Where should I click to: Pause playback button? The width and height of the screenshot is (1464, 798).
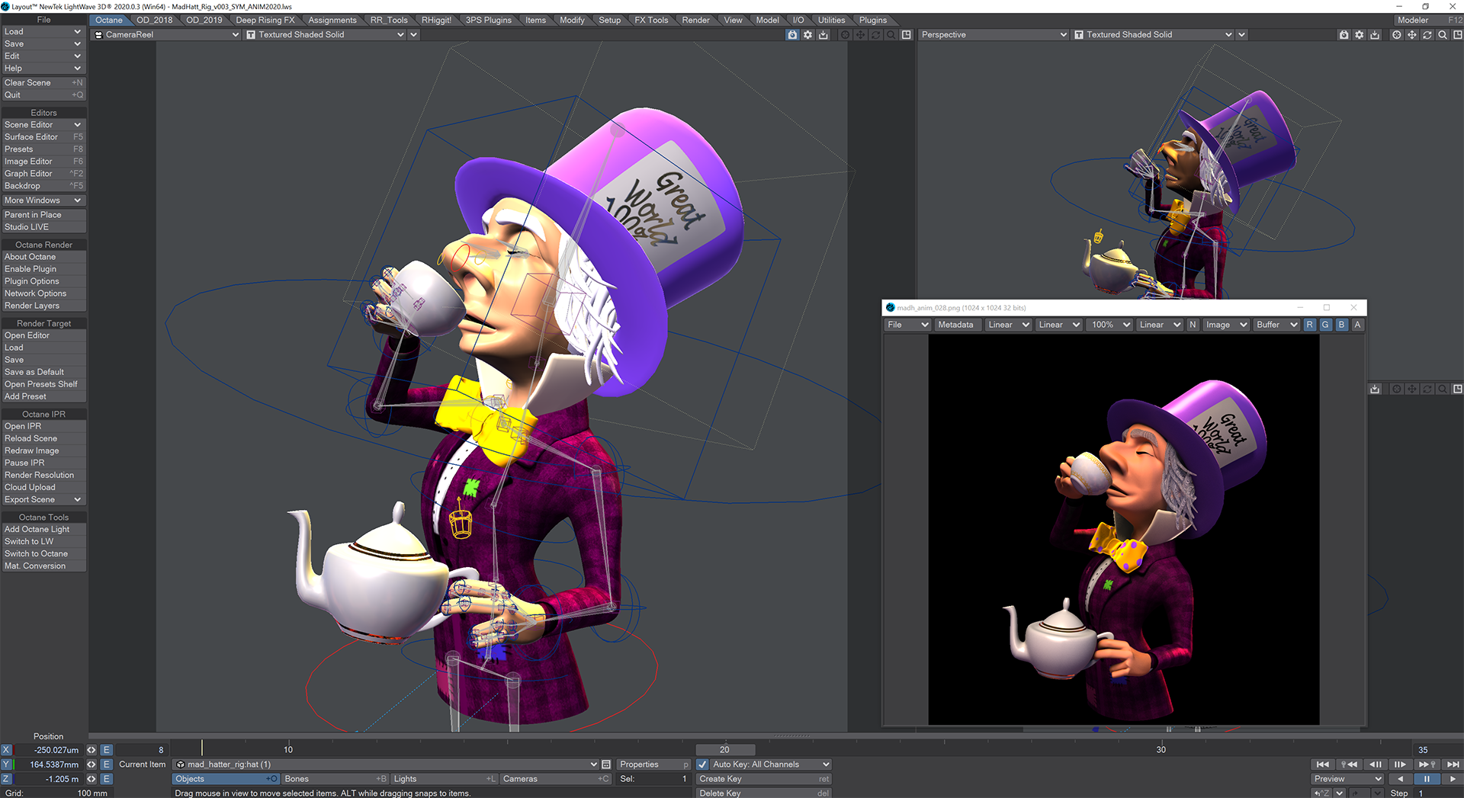1427,779
